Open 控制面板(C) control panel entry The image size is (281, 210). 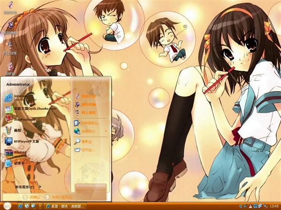tap(86, 123)
